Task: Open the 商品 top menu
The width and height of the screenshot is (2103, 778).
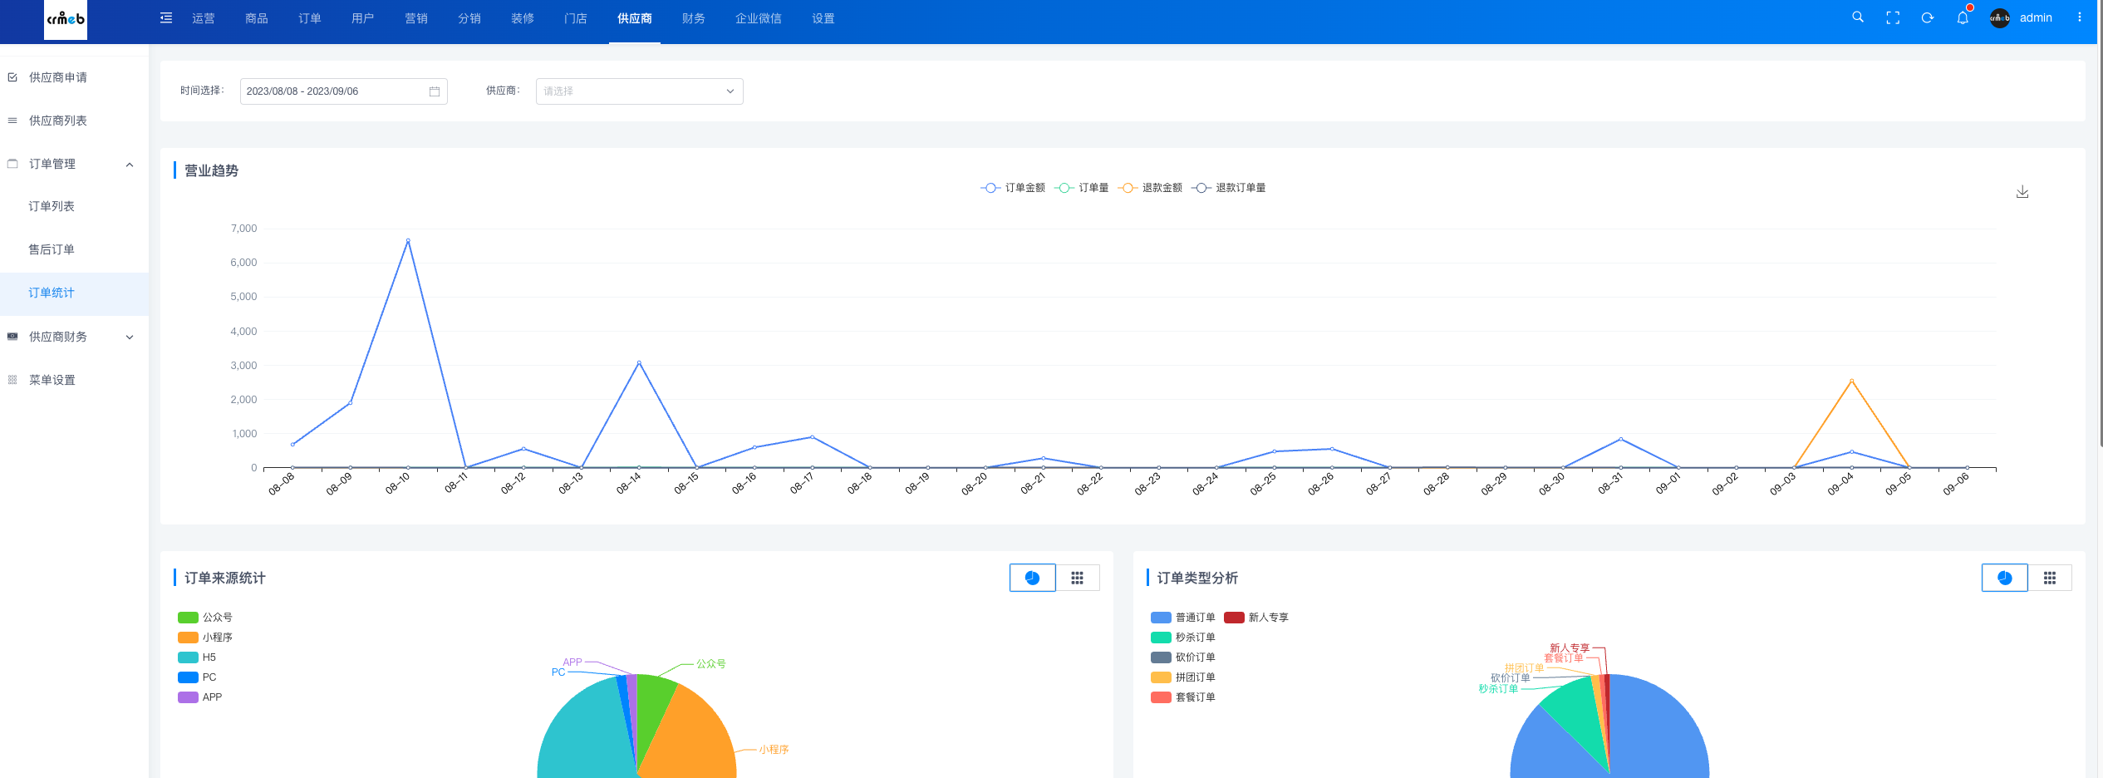Action: 257,18
